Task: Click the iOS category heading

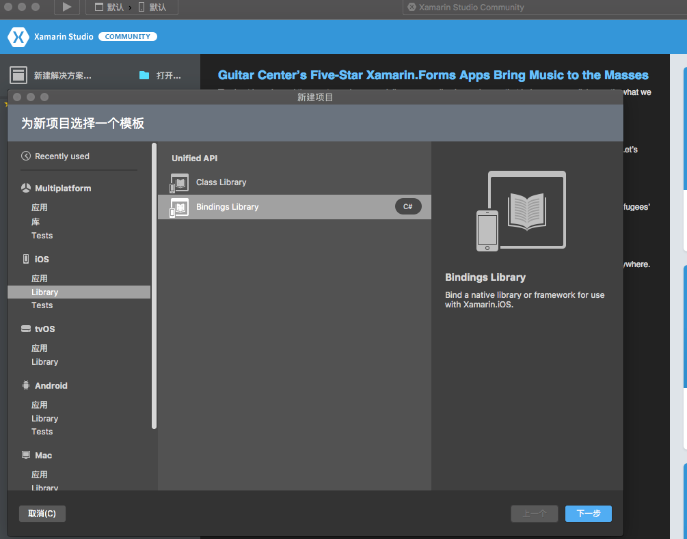Action: 42,259
